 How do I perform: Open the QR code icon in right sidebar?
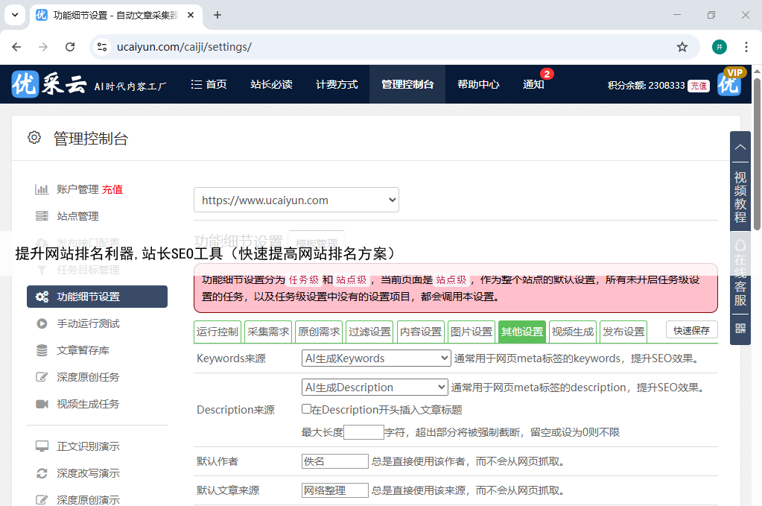click(x=740, y=328)
